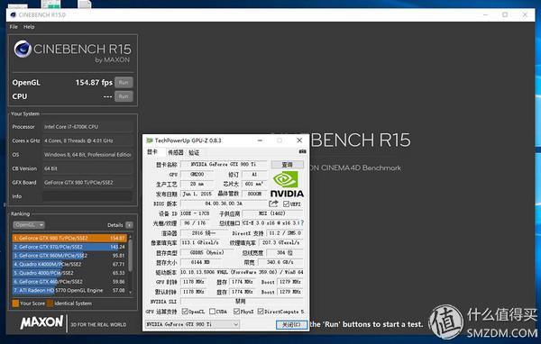Screen dimensions: 541x344
Task: Open the File menu
Action: pos(14,27)
